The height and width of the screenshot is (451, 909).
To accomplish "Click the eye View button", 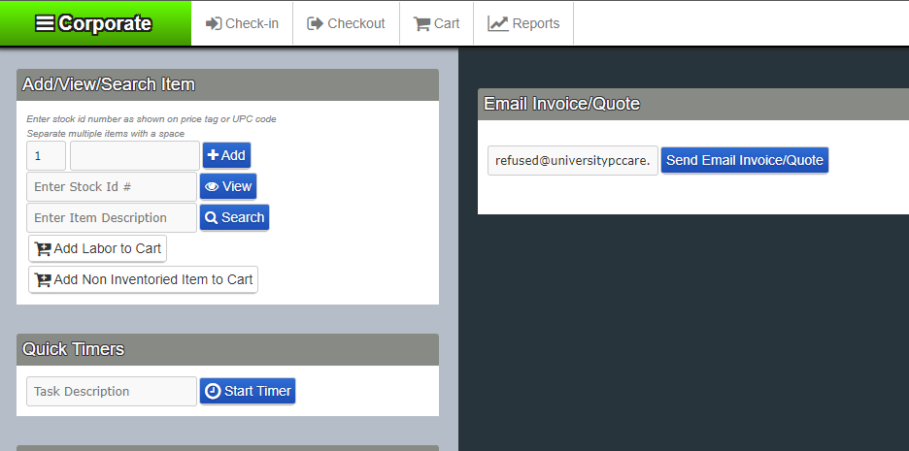I will click(228, 186).
